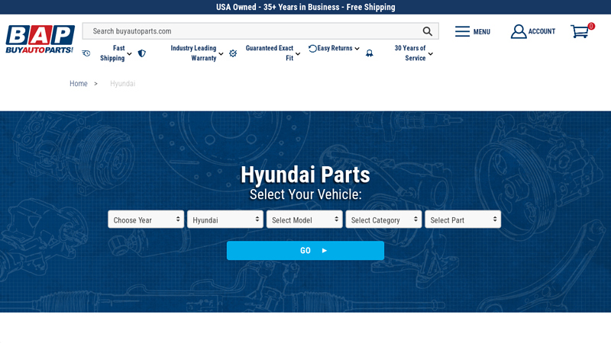The width and height of the screenshot is (611, 343).
Task: Open the shopping cart icon
Action: pyautogui.click(x=580, y=31)
